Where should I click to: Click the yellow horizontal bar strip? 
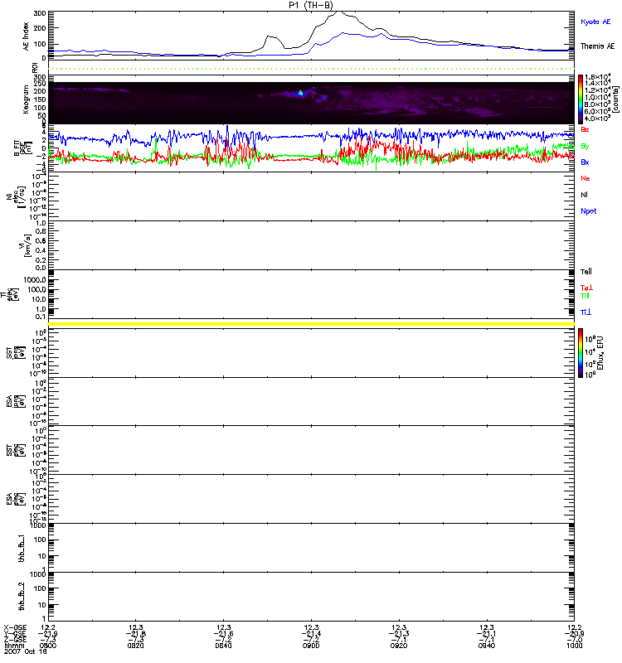[x=311, y=323]
